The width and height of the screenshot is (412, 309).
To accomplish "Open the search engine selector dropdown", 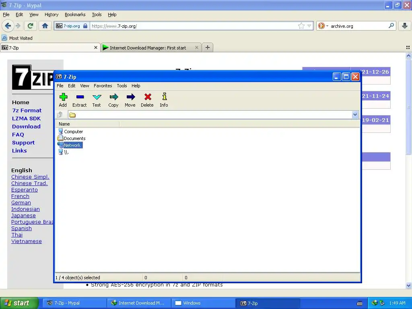I will [323, 26].
